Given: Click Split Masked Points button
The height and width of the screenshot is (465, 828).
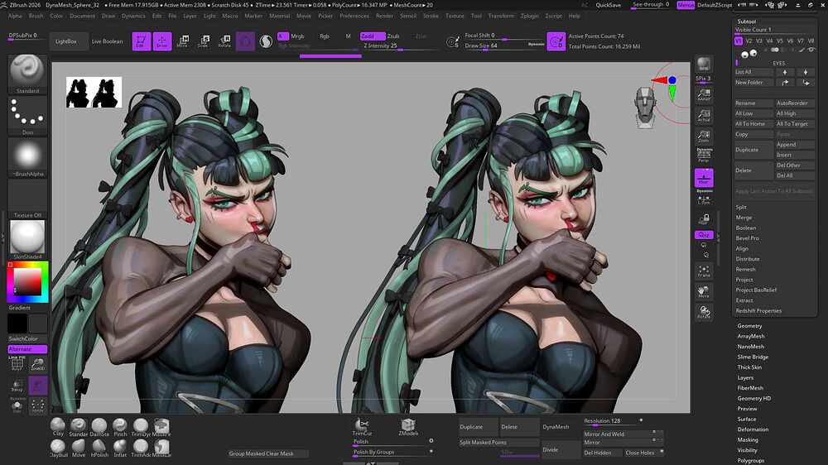Looking at the screenshot, I should point(498,443).
